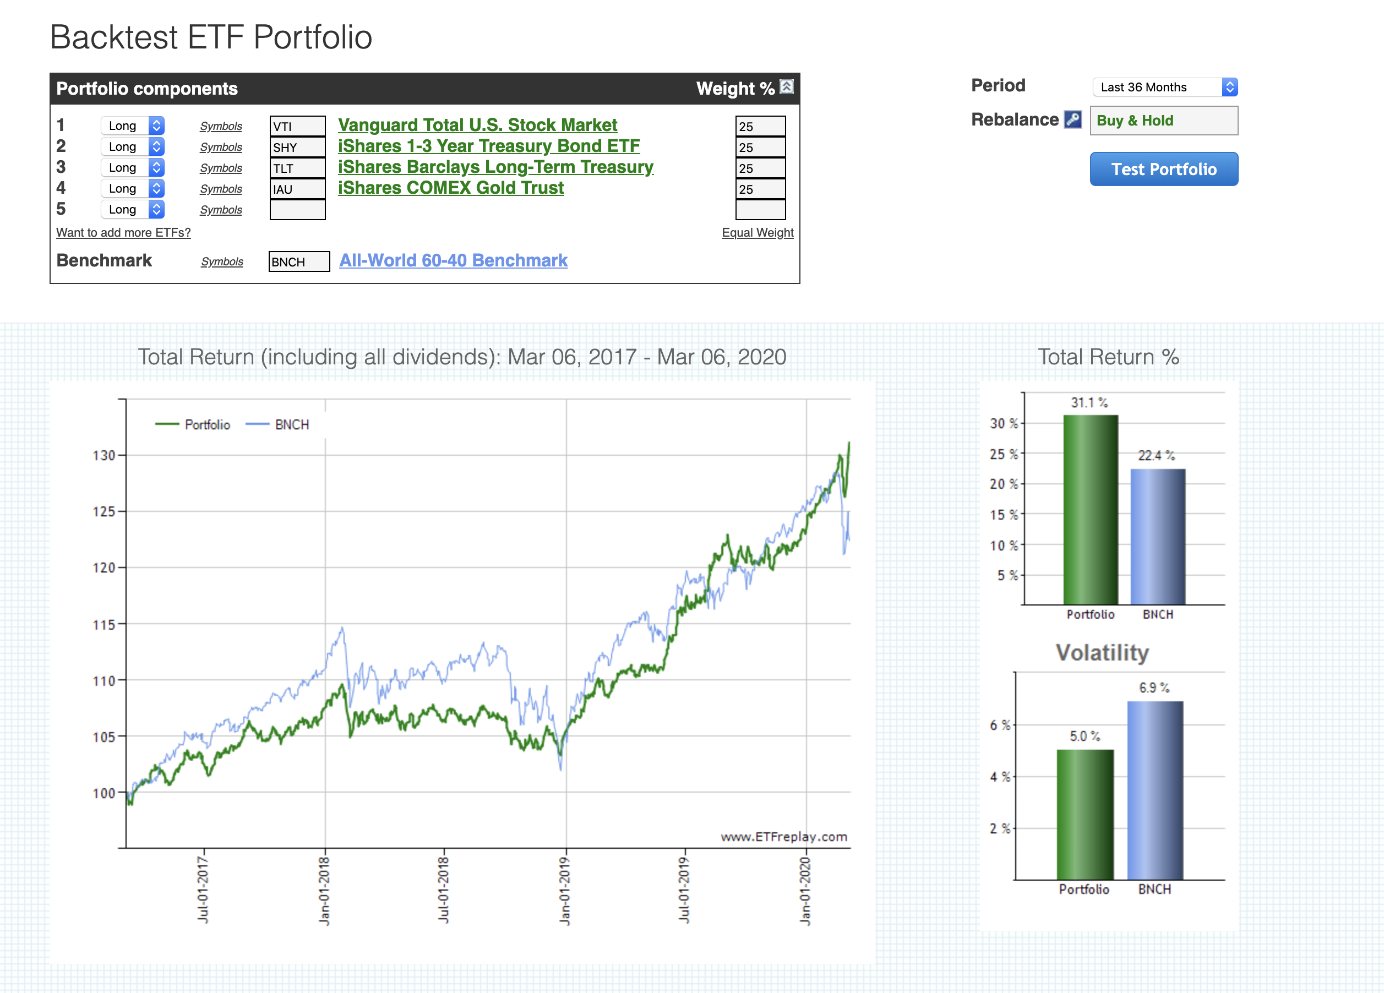Open the Long dropdown in row 4
This screenshot has width=1384, height=993.
(133, 189)
